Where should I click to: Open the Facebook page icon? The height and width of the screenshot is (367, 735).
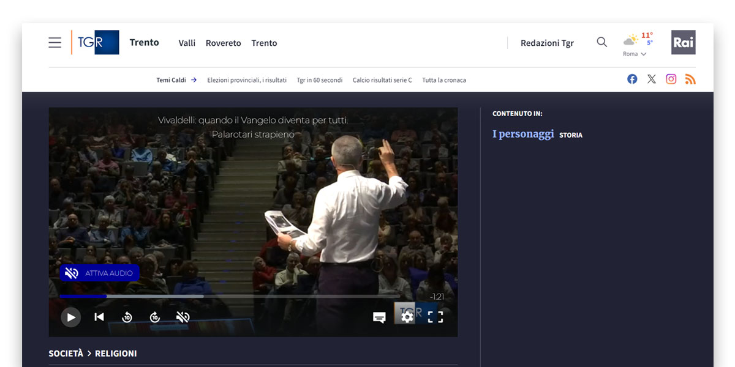632,79
